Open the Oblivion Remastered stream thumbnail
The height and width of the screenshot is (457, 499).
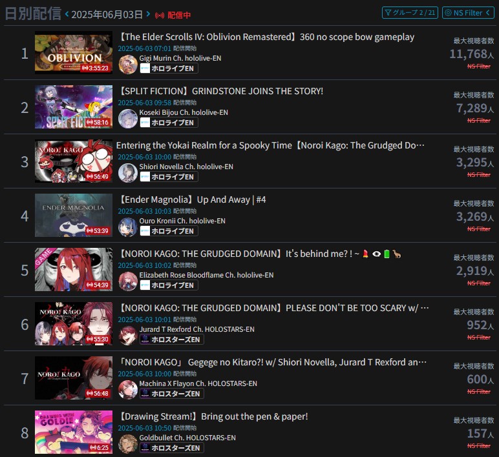(74, 53)
